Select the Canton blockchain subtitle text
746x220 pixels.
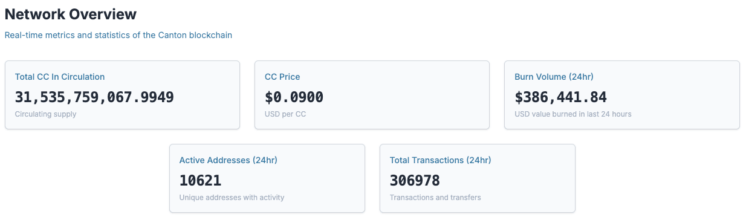118,35
